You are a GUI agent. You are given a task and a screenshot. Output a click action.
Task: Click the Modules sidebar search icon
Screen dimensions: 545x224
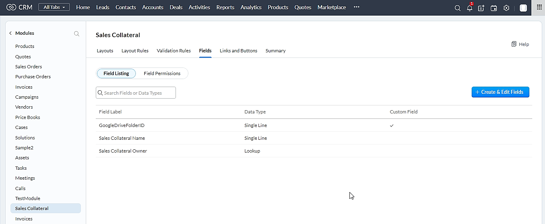click(x=77, y=34)
